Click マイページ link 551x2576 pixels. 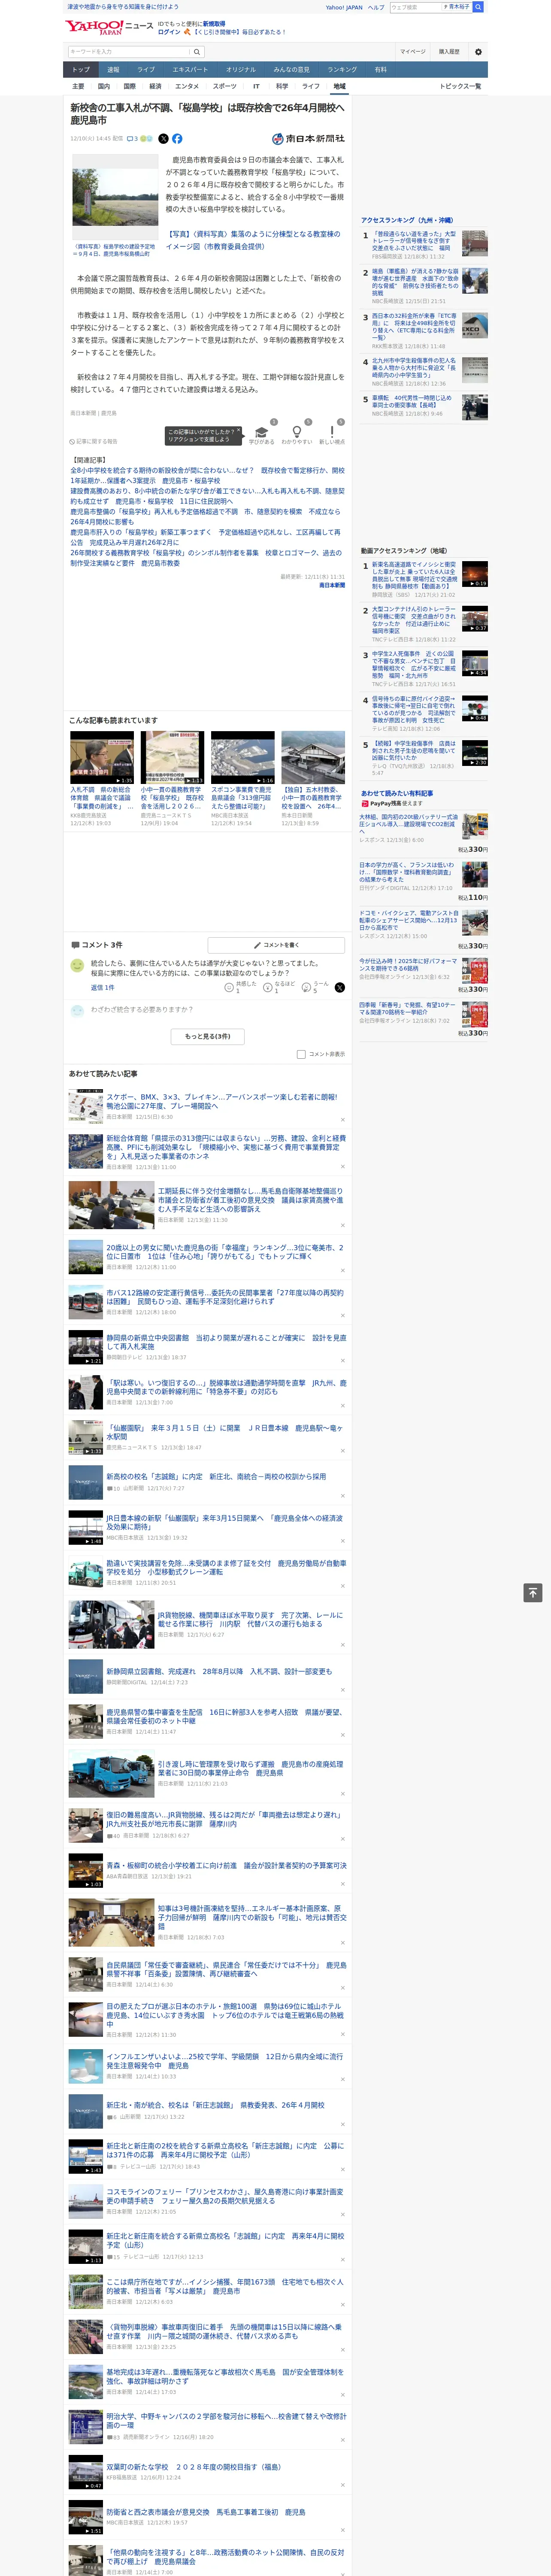point(413,51)
